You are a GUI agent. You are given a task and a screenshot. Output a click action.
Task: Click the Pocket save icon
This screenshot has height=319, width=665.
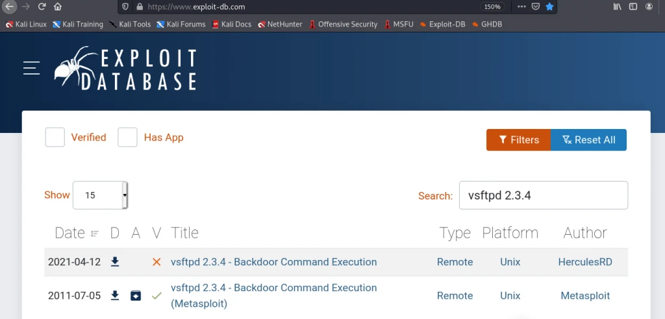pos(535,6)
